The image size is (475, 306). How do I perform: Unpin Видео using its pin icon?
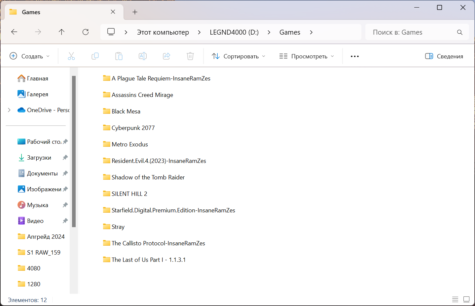pyautogui.click(x=65, y=221)
